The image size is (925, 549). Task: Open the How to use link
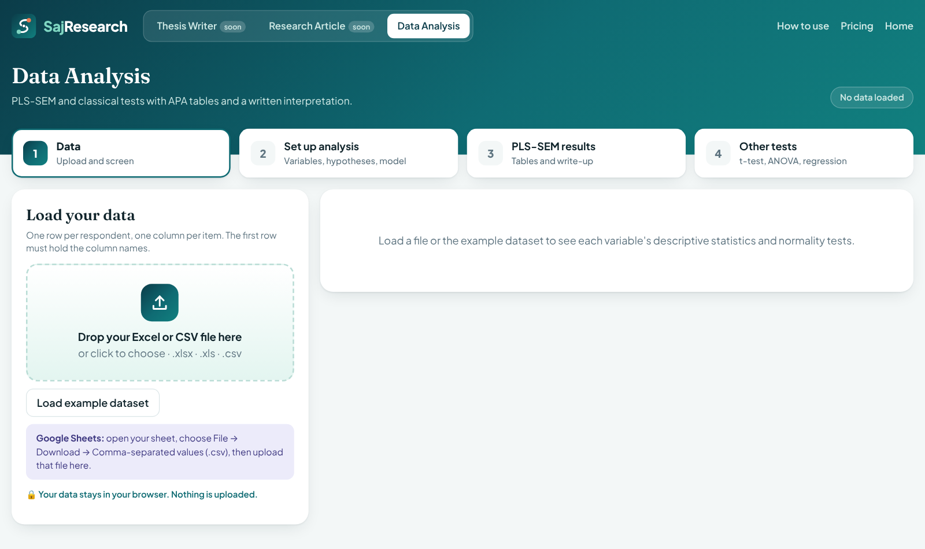[x=802, y=26]
